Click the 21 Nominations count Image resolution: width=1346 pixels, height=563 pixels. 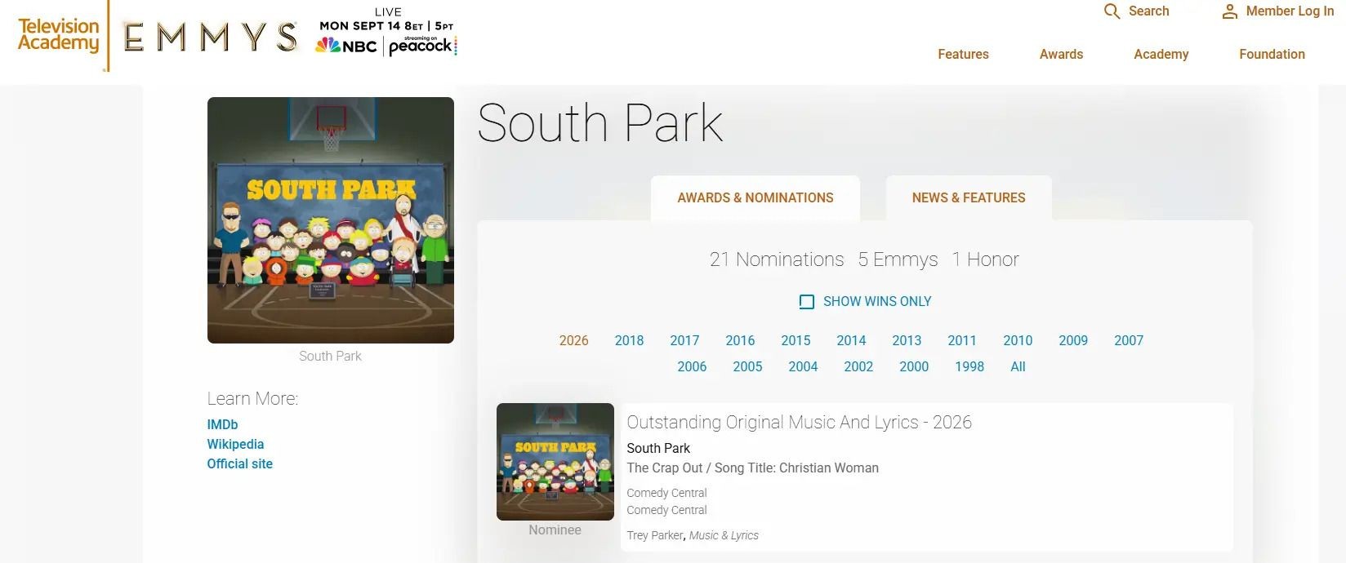click(x=777, y=259)
